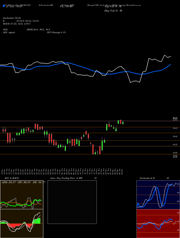
Task: Click the 'Stochastics: 88.43' reading
Action: pyautogui.click(x=12, y=18)
